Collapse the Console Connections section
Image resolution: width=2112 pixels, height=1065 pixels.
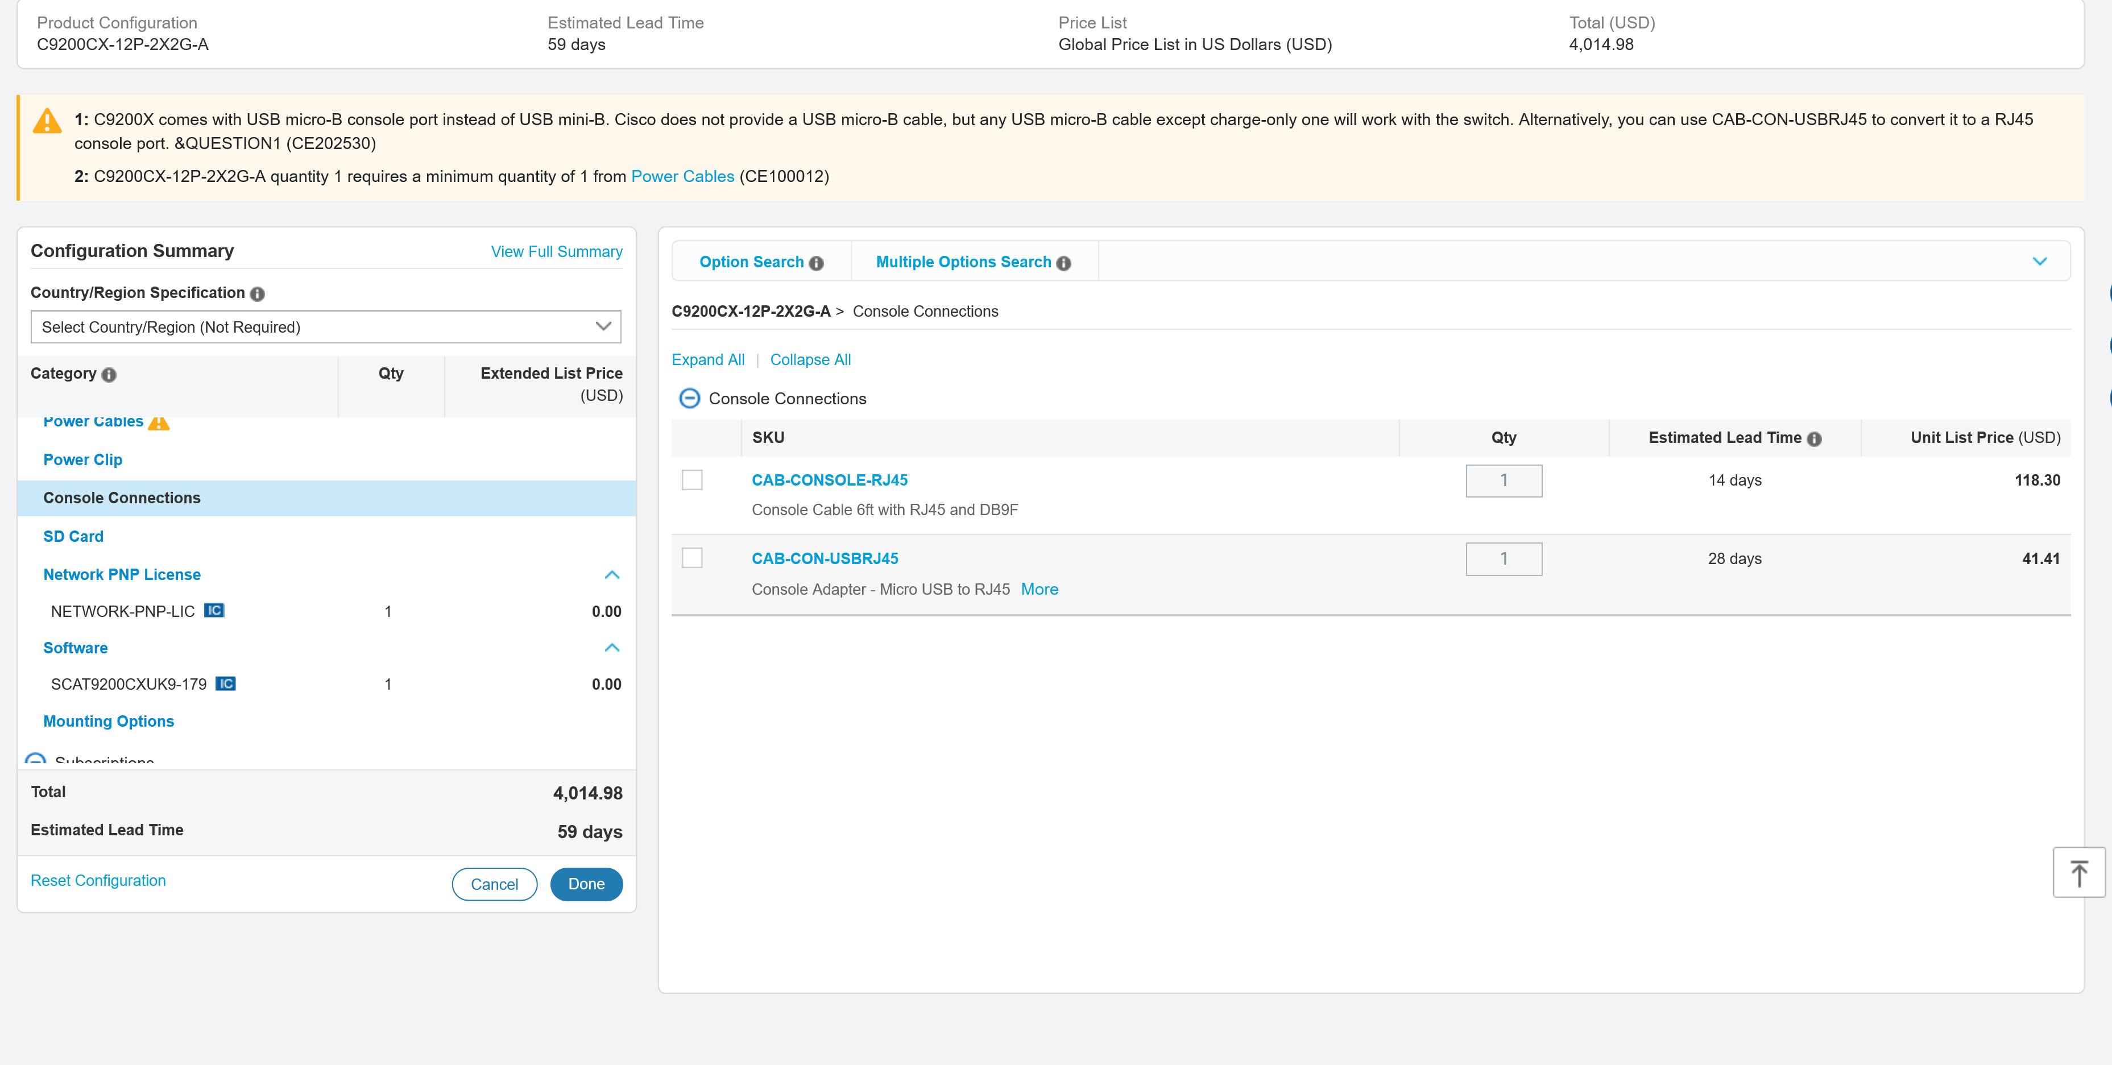click(690, 399)
